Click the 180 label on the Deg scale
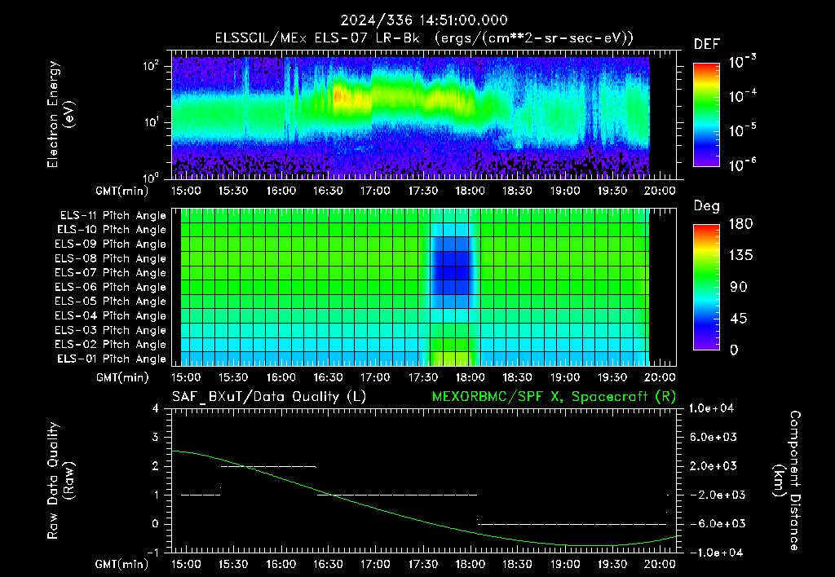The height and width of the screenshot is (577, 835). [x=740, y=224]
